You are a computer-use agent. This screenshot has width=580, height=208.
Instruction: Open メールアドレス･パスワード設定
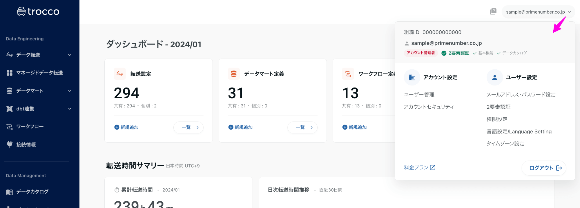point(521,95)
